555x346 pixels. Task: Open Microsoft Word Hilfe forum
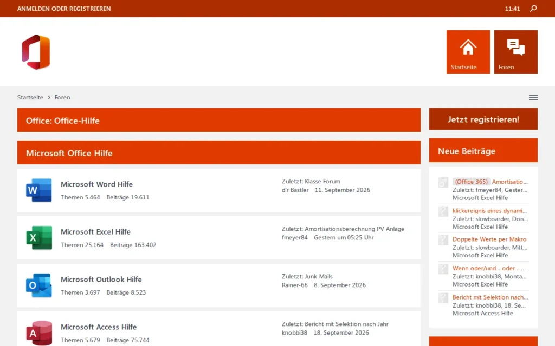tap(96, 184)
